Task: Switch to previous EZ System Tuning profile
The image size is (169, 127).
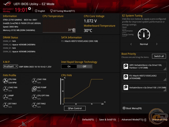Action: [131, 44]
